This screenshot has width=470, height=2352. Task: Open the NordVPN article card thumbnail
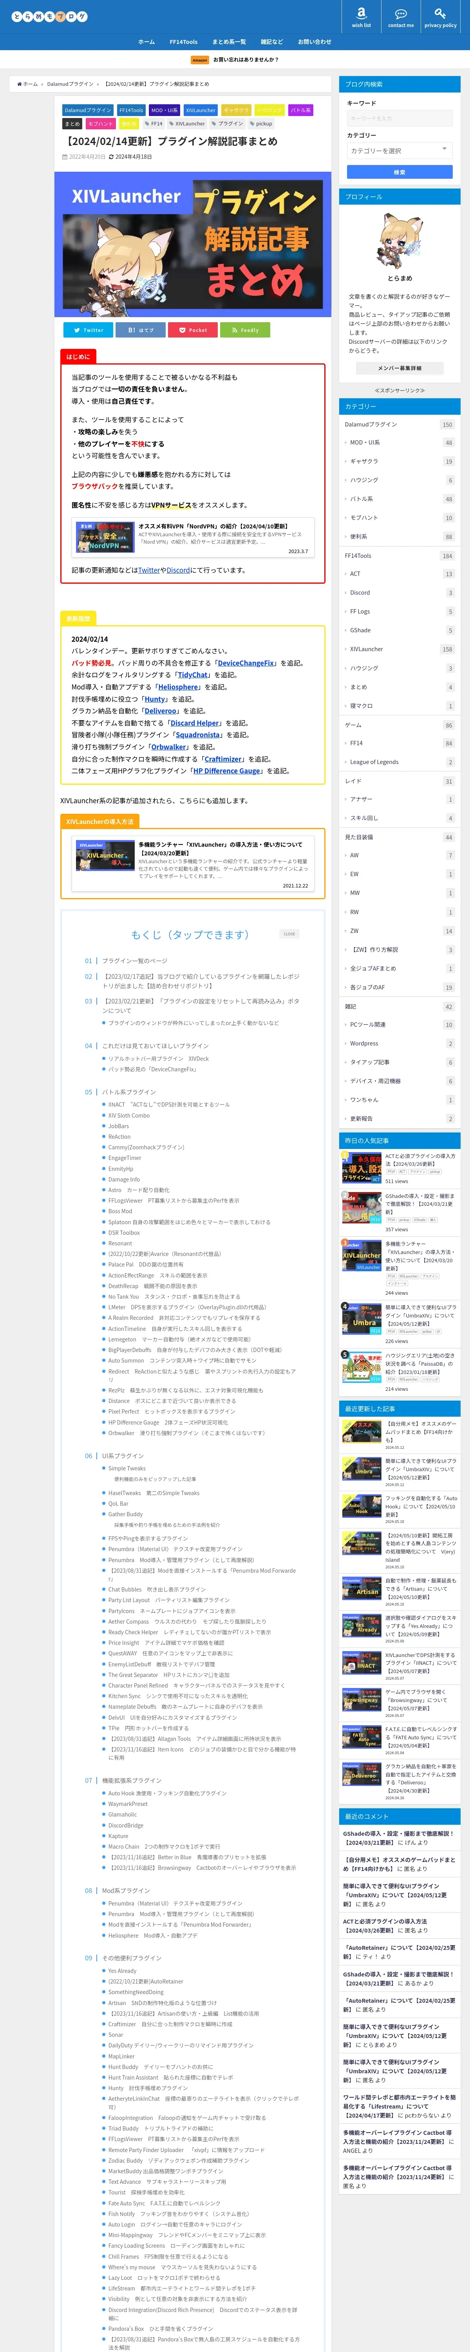tap(104, 538)
